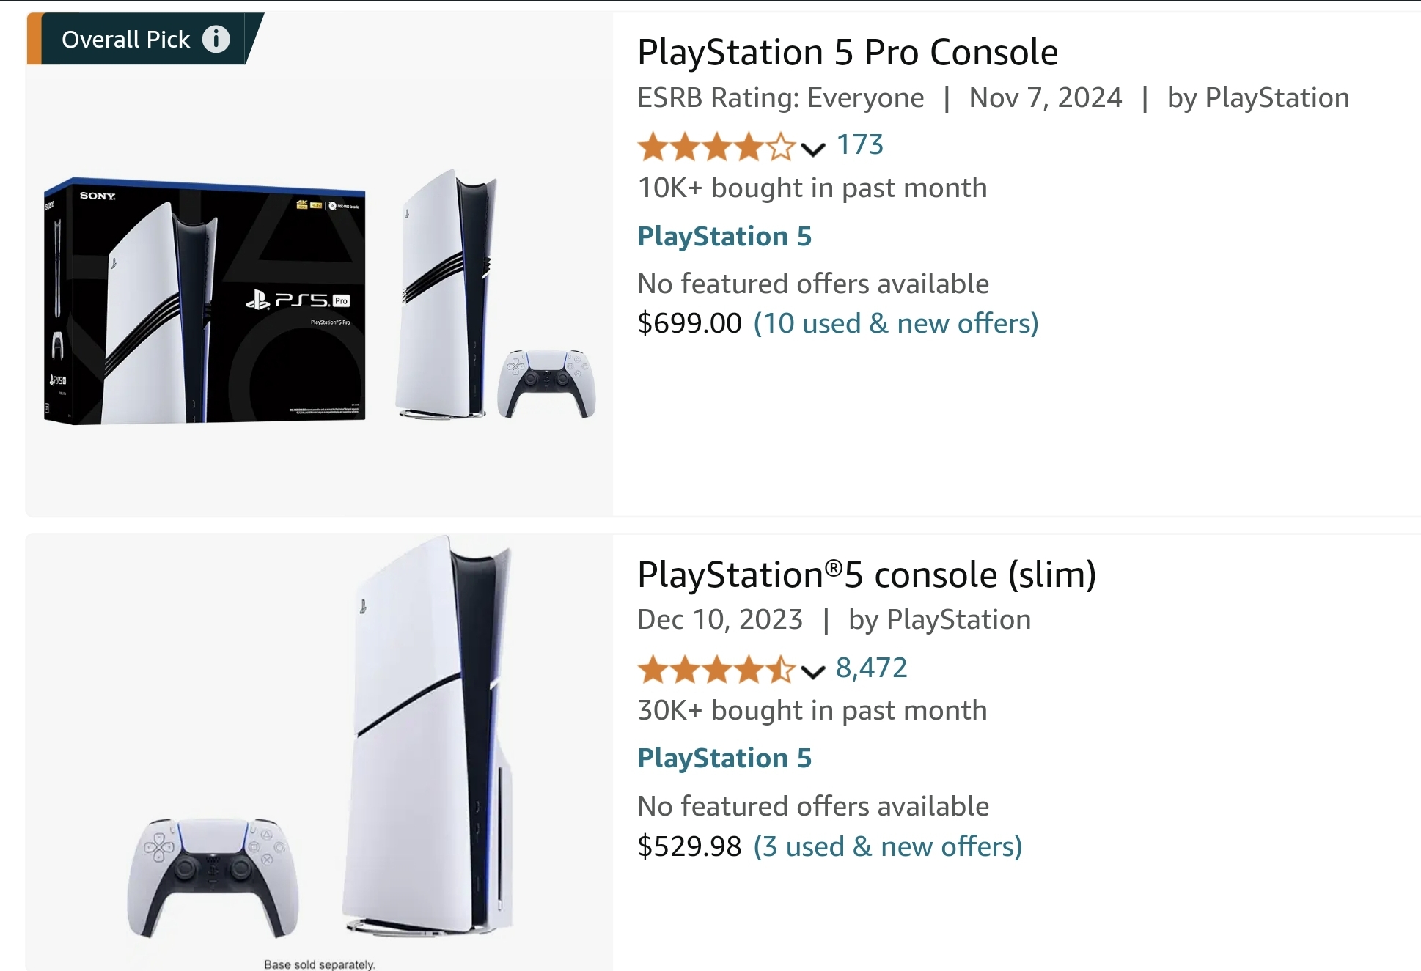The height and width of the screenshot is (971, 1421).
Task: Click the first empty star of Pro rating
Action: 781,147
